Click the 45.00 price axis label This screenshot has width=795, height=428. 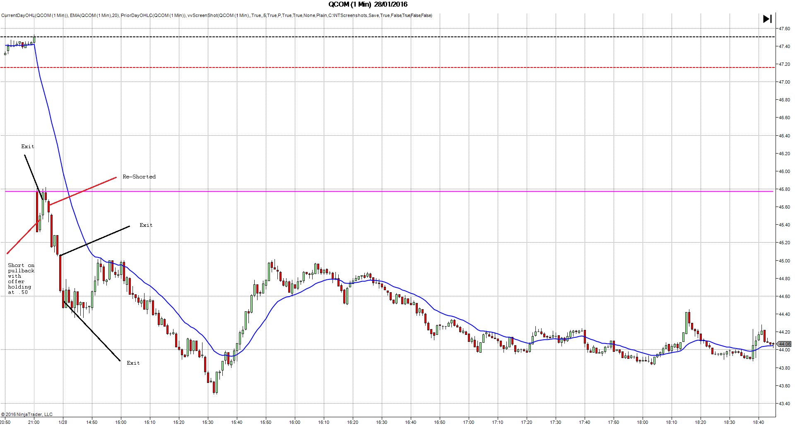(x=784, y=261)
